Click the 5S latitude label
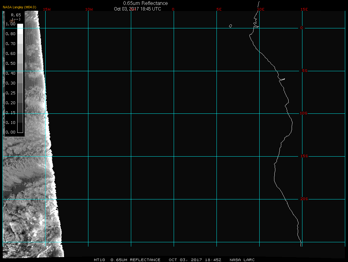The width and height of the screenshot is (348, 262). point(304,71)
